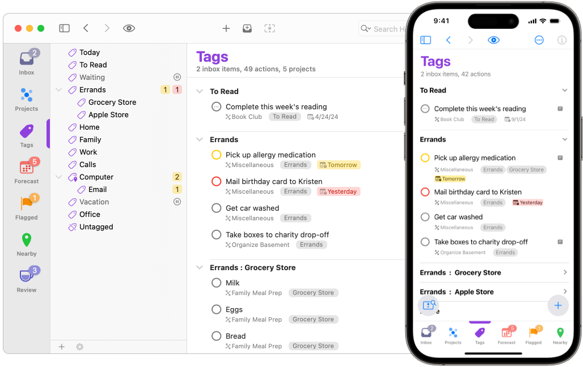Open Inbox perspective in Mac sidebar
This screenshot has width=583, height=367.
pyautogui.click(x=27, y=62)
